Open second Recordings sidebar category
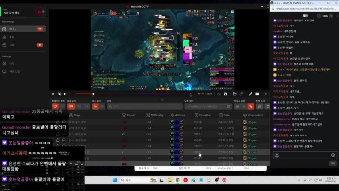The height and width of the screenshot is (191, 339). point(23,37)
